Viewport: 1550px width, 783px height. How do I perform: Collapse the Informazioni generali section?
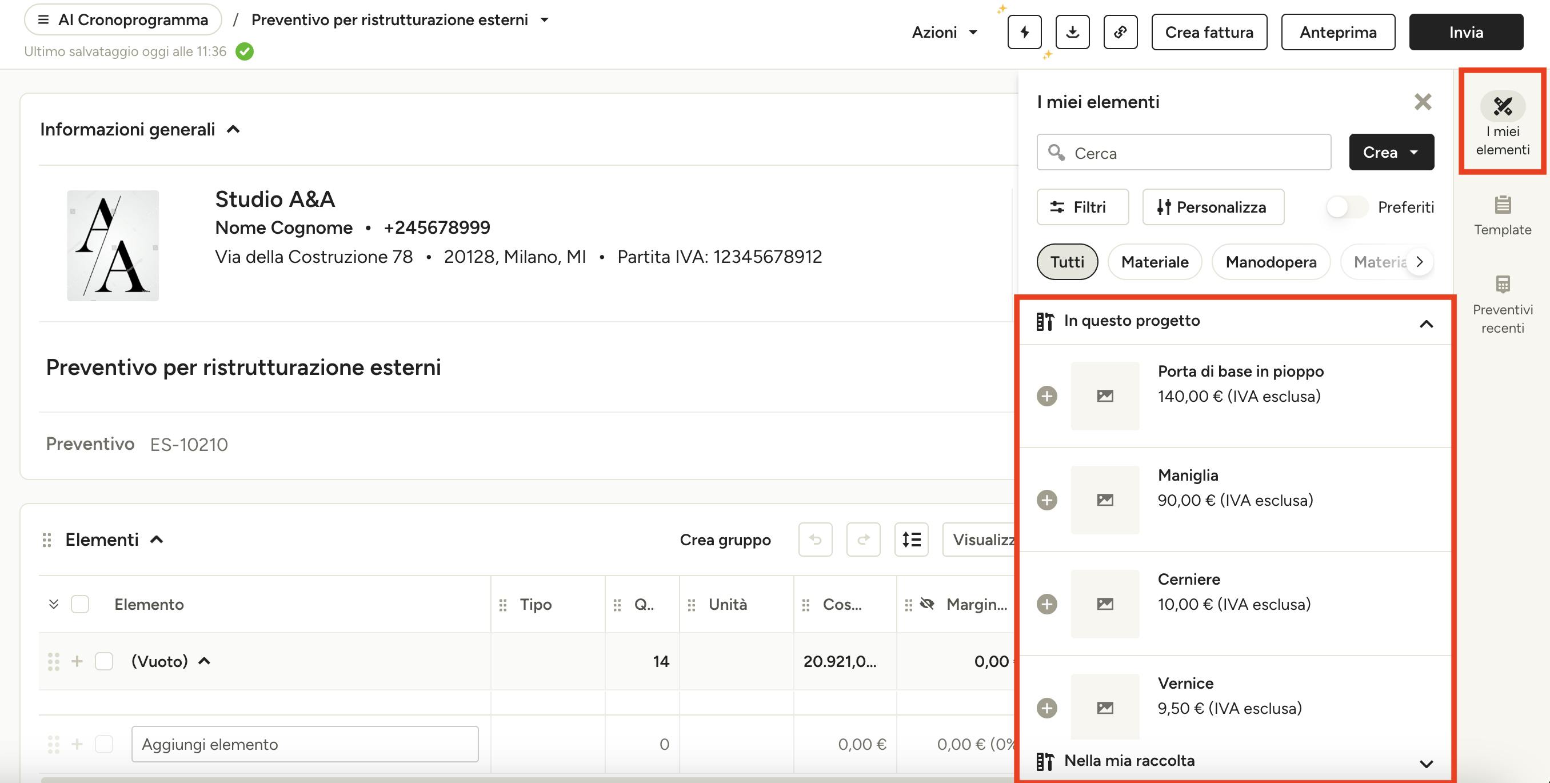(x=233, y=129)
